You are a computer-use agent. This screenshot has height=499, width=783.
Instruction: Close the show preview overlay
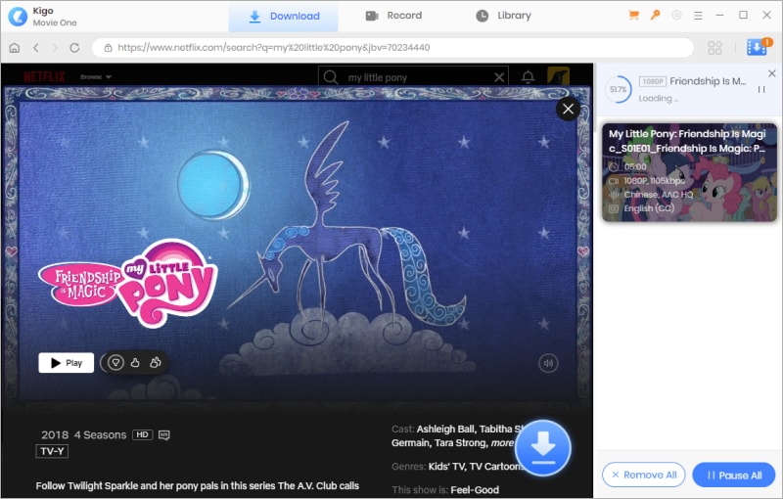click(568, 109)
